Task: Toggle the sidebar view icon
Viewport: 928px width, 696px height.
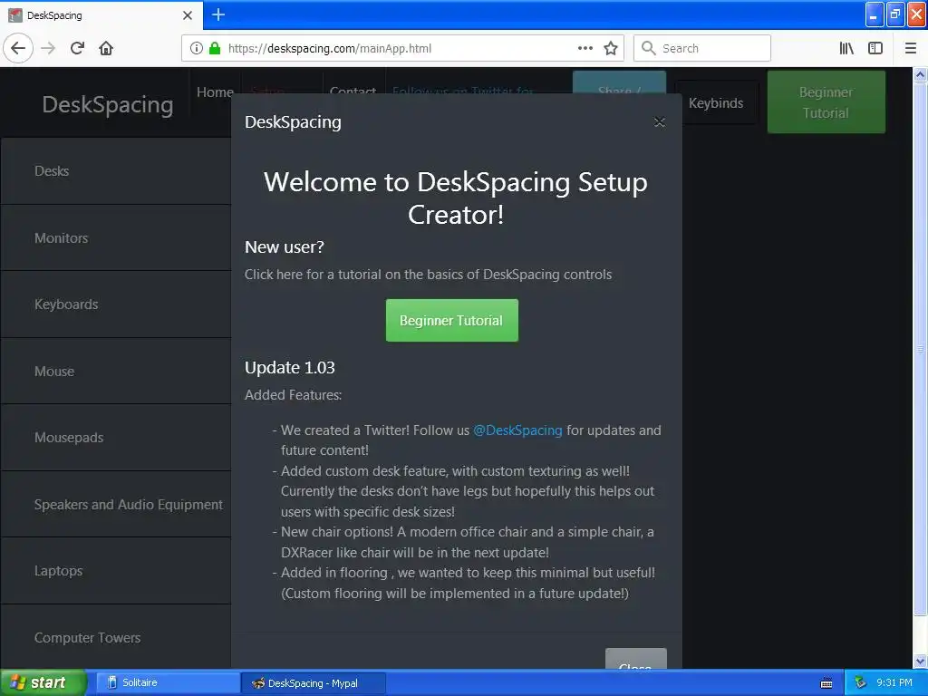Action: pyautogui.click(x=875, y=48)
